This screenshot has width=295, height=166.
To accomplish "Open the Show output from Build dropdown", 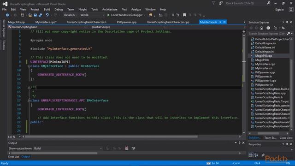I will 68,148.
